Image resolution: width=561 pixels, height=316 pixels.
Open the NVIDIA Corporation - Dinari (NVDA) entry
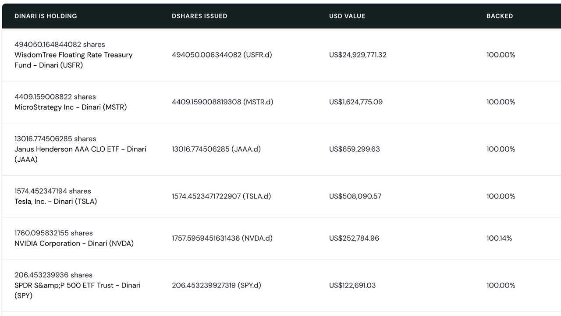coord(74,244)
